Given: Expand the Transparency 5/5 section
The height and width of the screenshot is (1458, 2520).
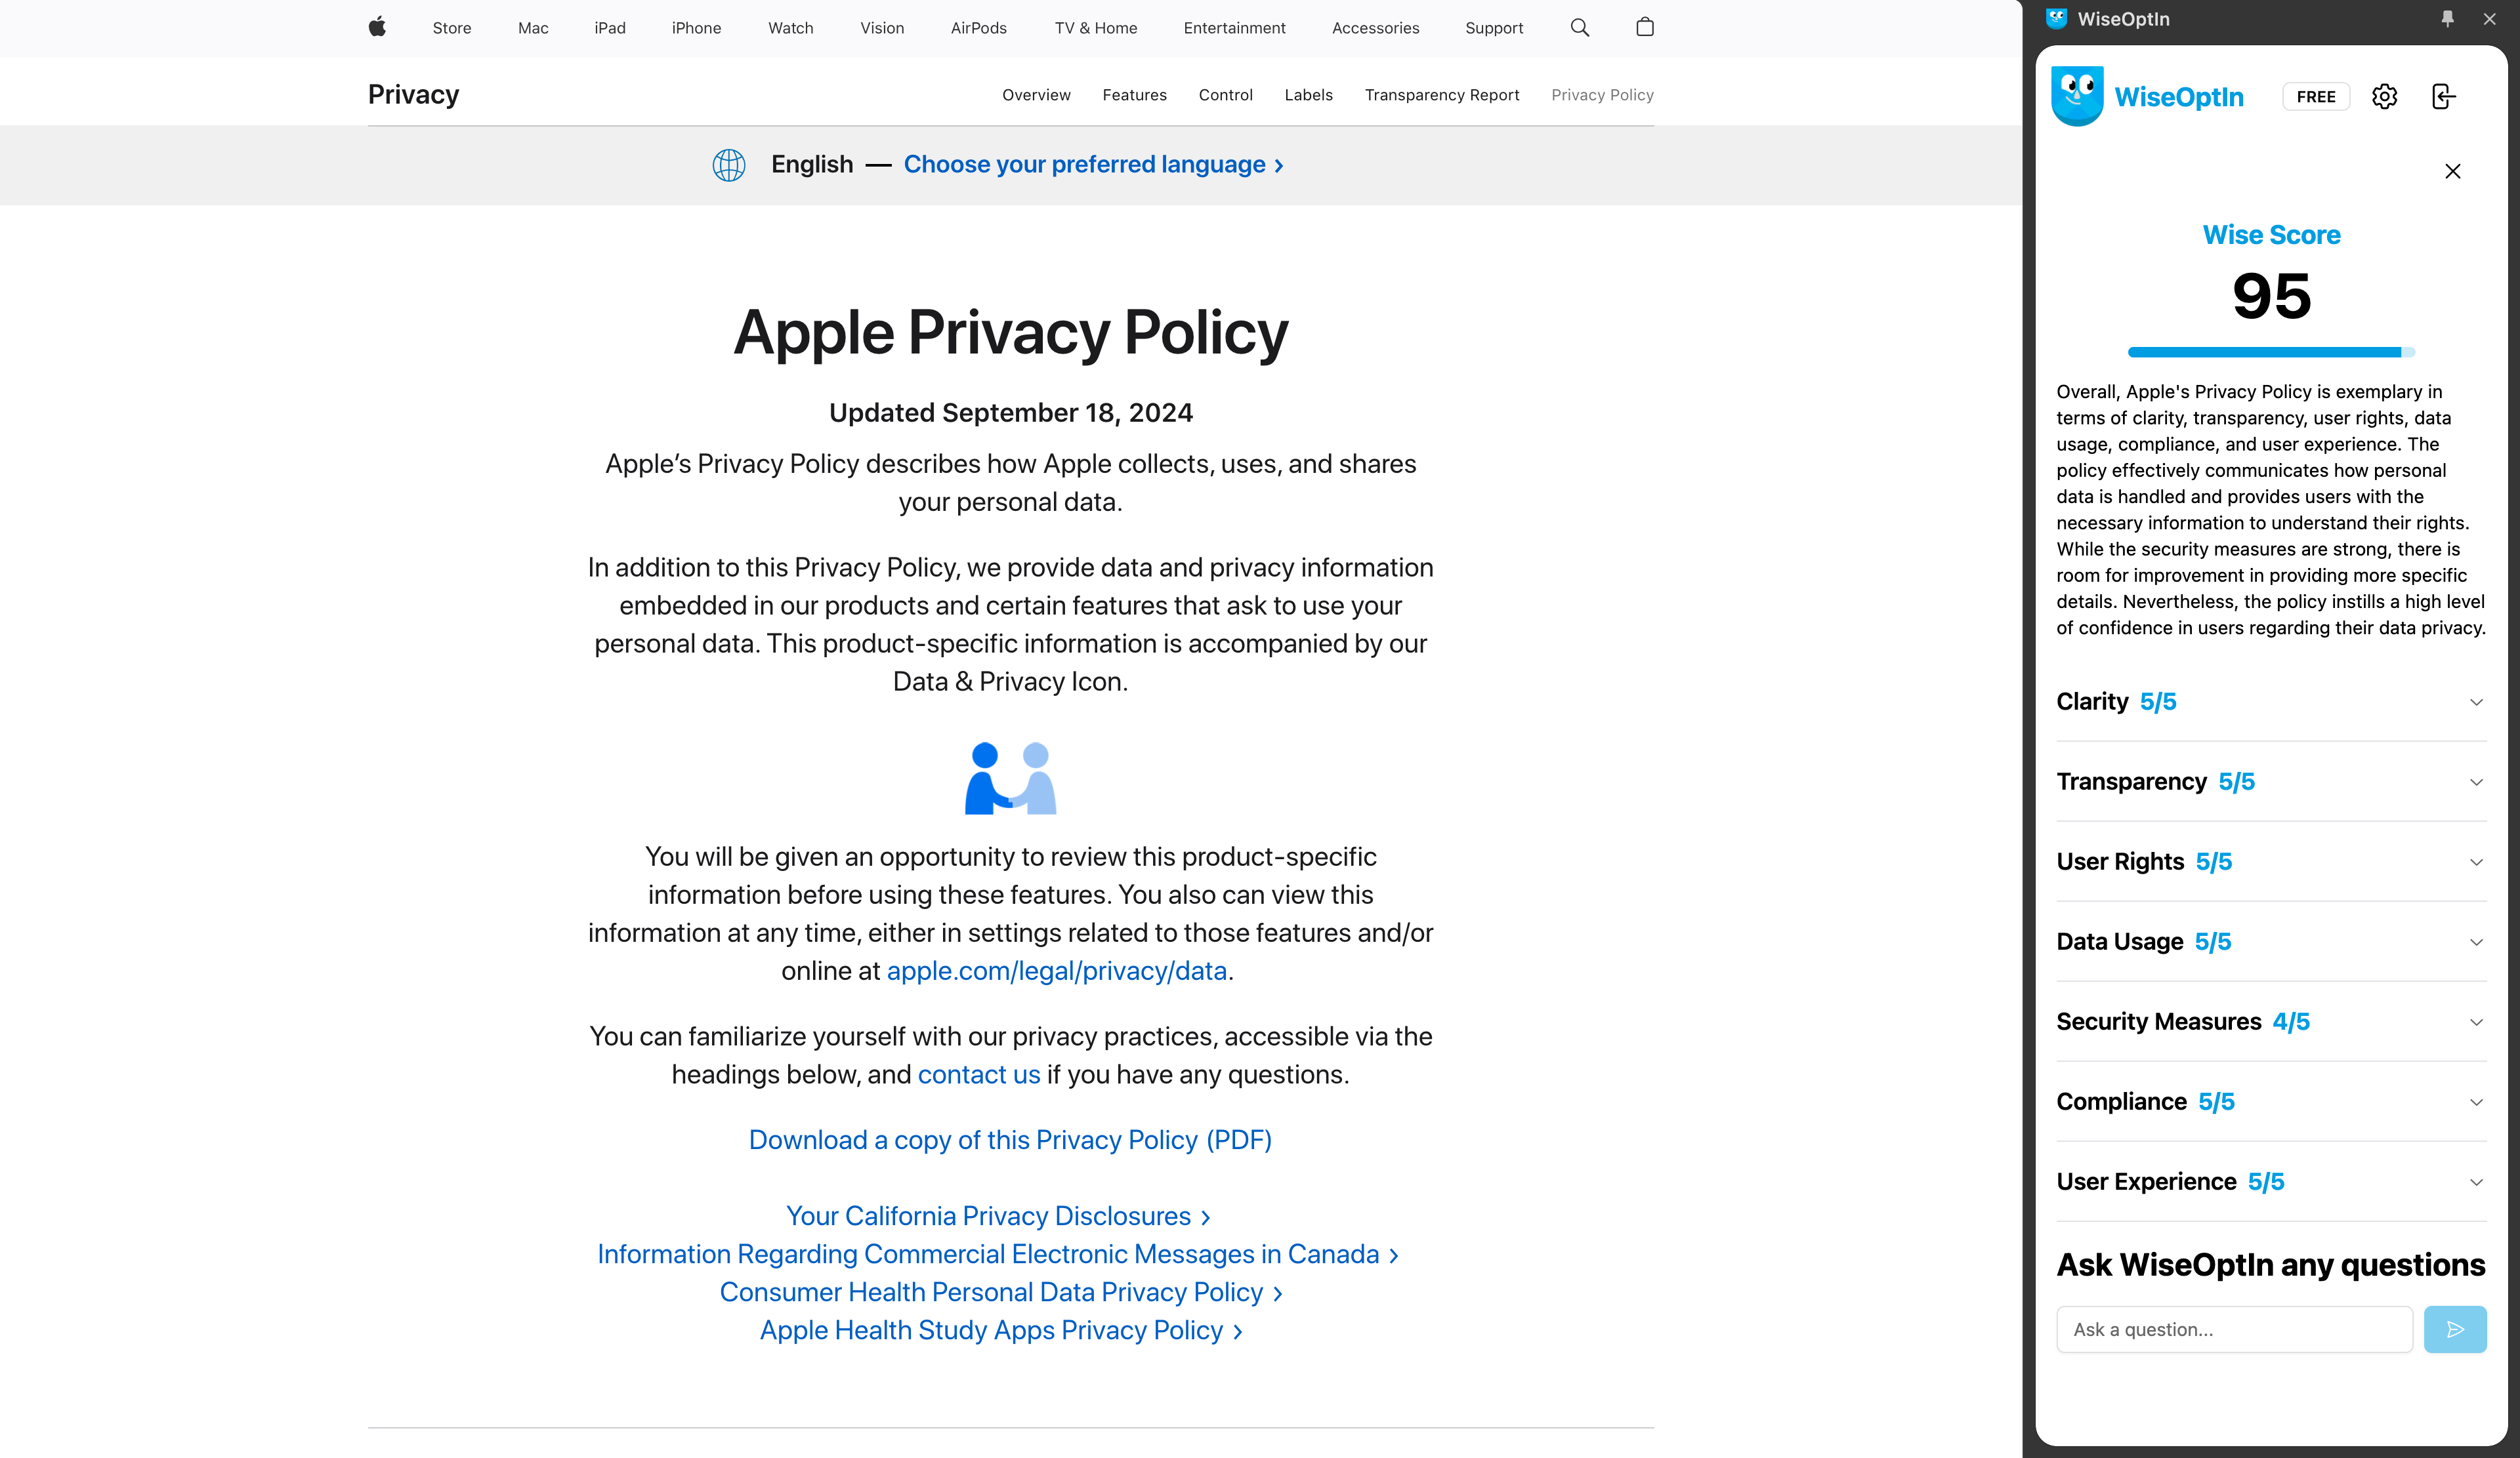Looking at the screenshot, I should pos(2271,781).
